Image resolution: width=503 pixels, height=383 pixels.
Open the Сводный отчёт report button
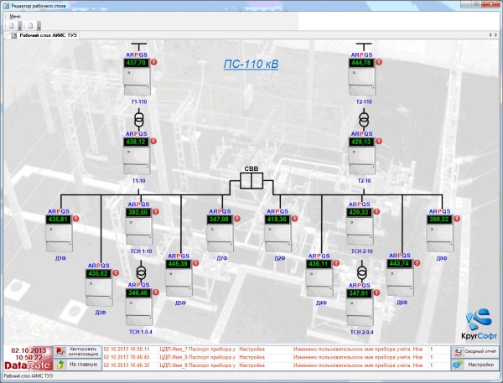(476, 352)
